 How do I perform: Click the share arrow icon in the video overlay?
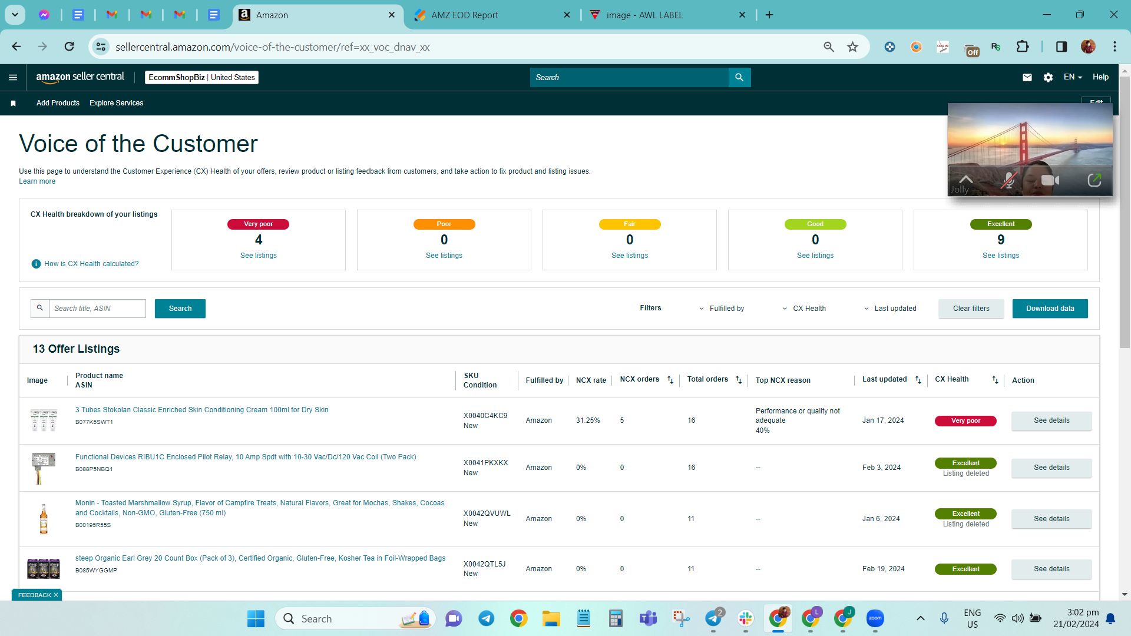click(1094, 180)
